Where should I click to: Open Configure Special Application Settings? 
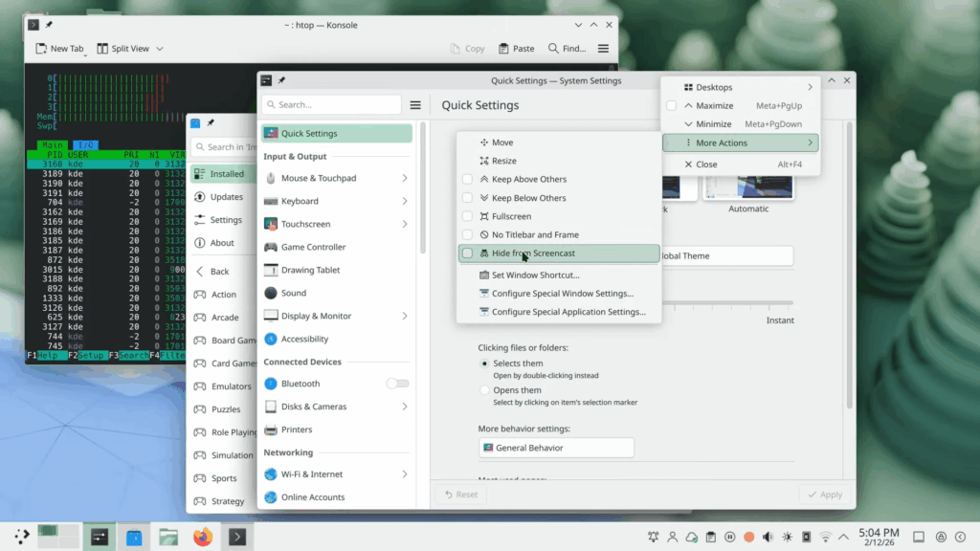559,312
